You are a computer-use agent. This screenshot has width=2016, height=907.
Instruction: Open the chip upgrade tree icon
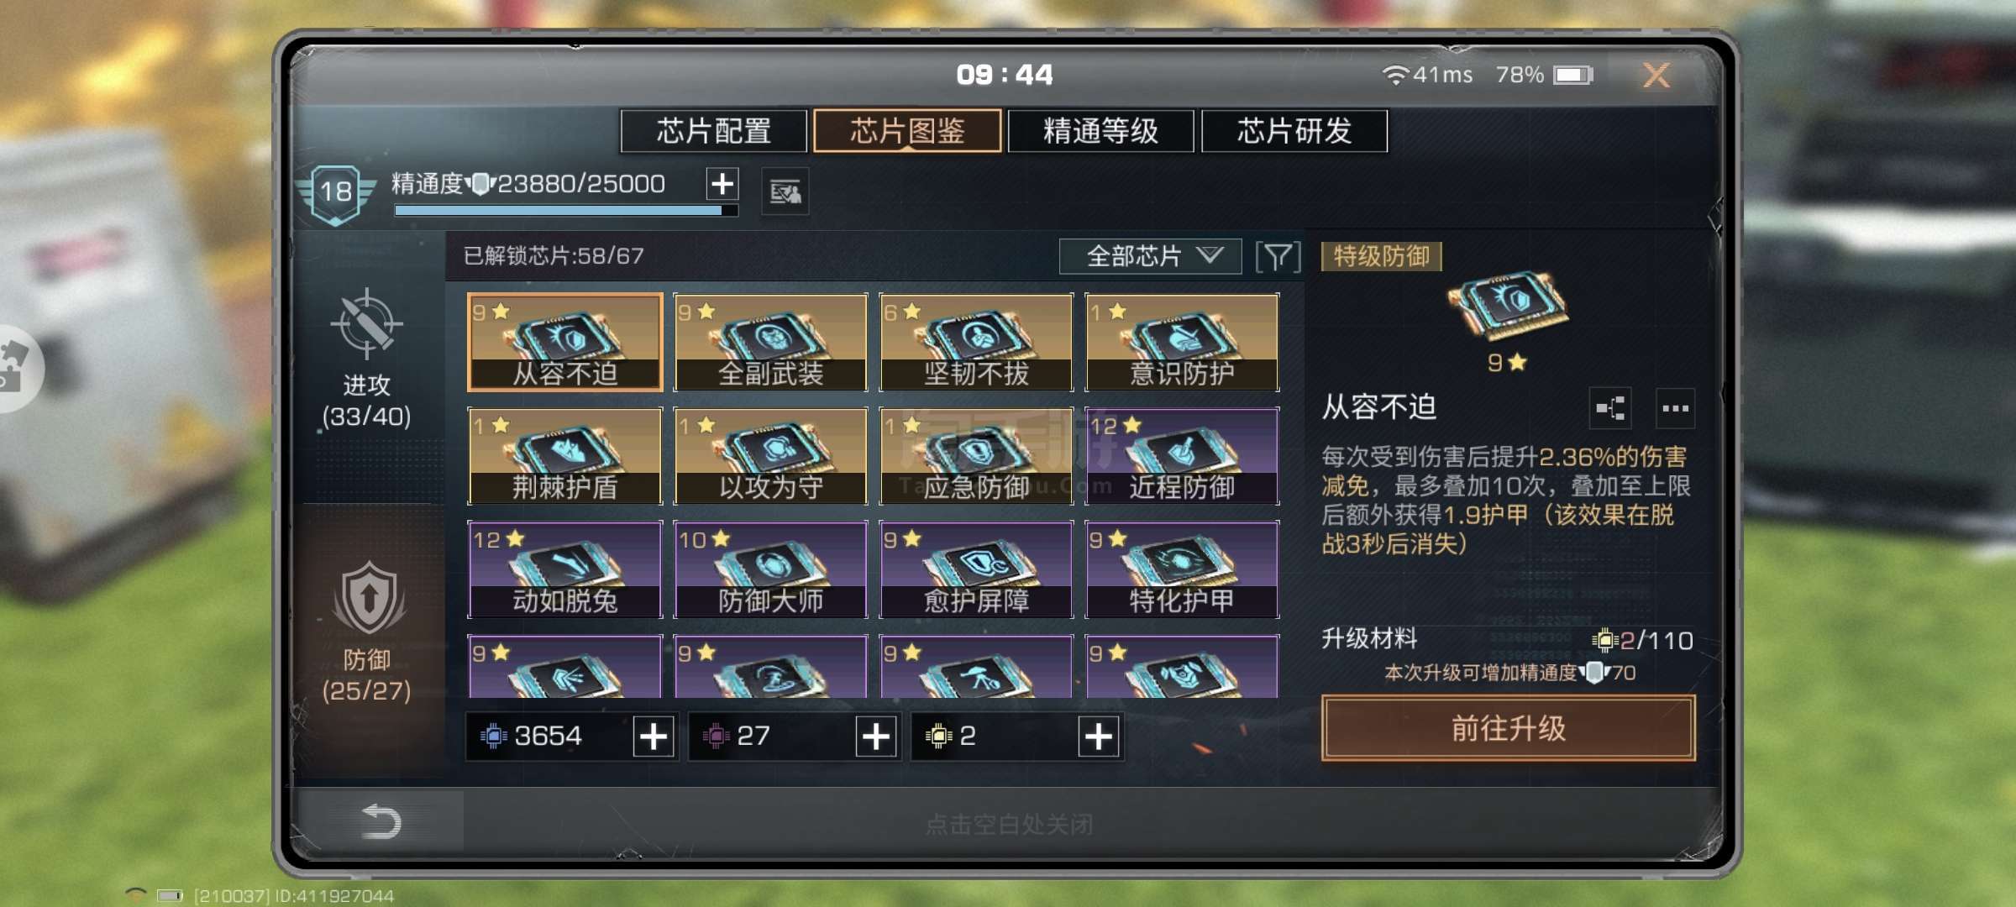coord(1610,408)
